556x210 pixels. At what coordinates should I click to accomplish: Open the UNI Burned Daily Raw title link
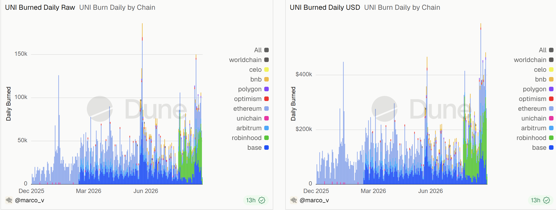(x=40, y=7)
